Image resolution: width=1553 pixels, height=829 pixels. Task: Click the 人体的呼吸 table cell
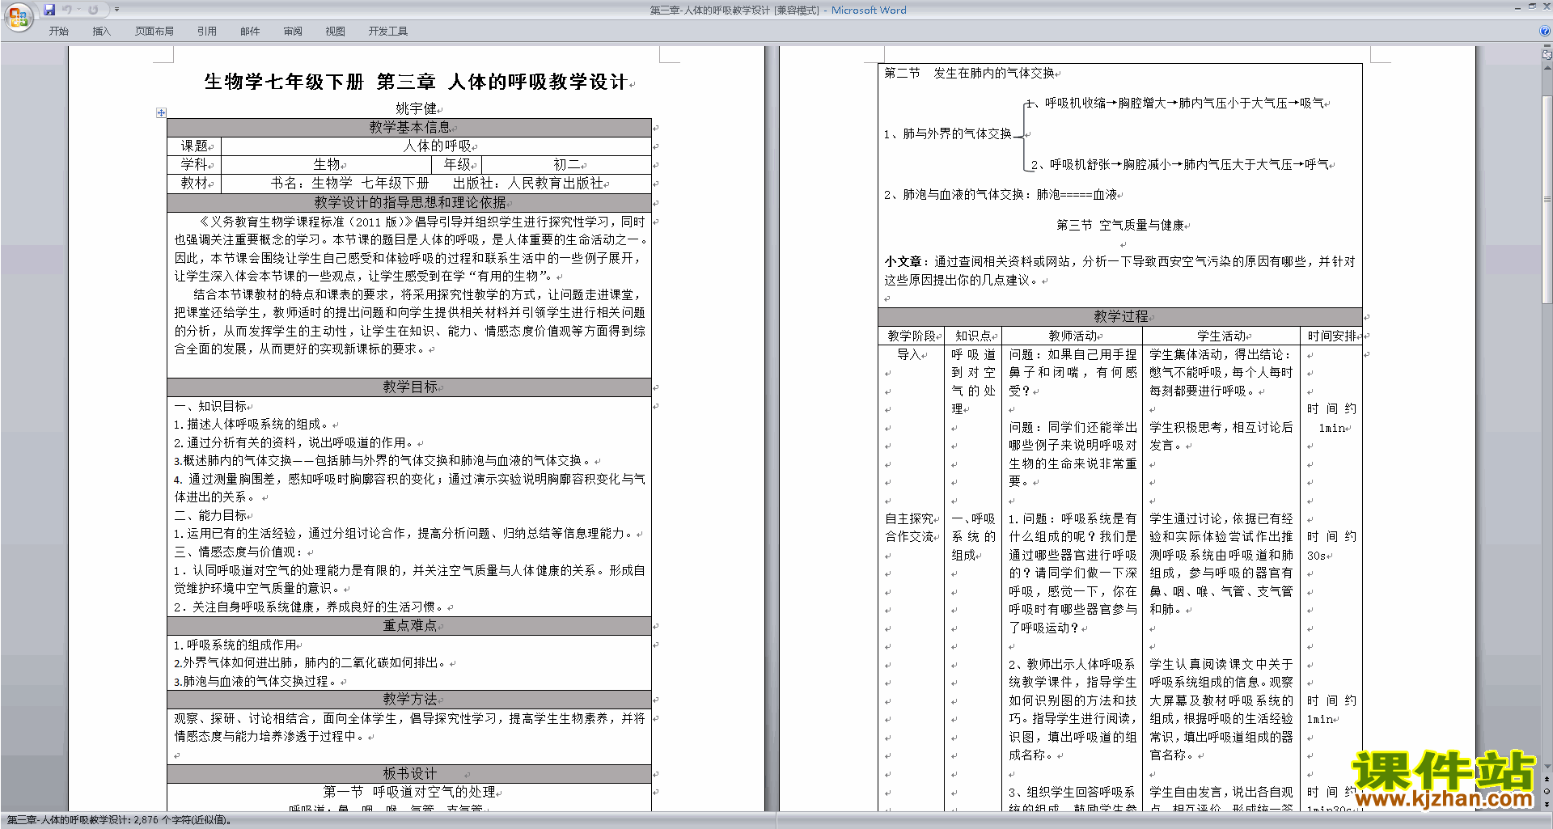437,146
